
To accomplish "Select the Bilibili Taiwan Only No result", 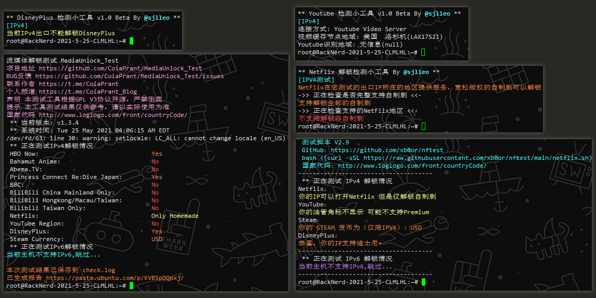I will click(155, 208).
